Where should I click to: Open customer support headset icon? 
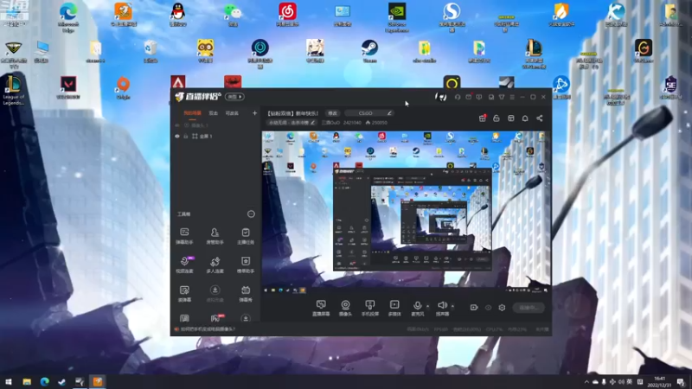[458, 97]
